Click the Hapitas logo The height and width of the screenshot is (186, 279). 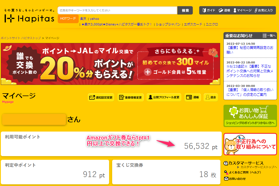(29, 16)
